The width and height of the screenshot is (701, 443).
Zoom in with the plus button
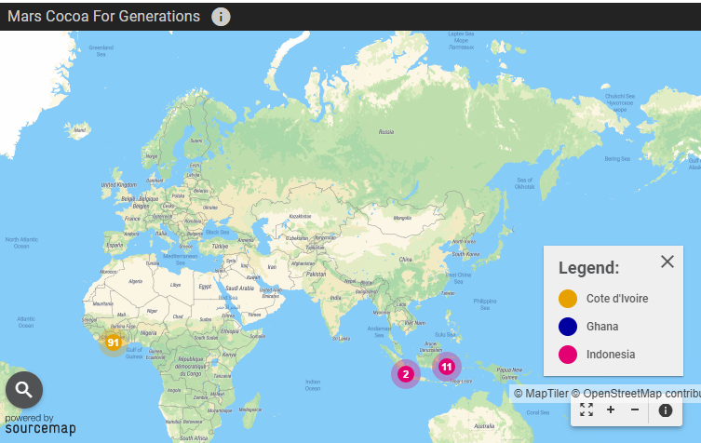click(611, 409)
